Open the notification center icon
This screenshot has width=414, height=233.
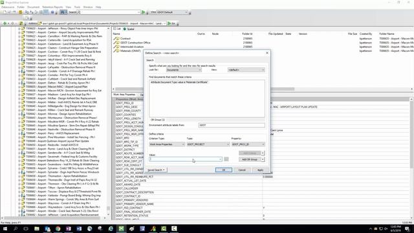click(408, 228)
